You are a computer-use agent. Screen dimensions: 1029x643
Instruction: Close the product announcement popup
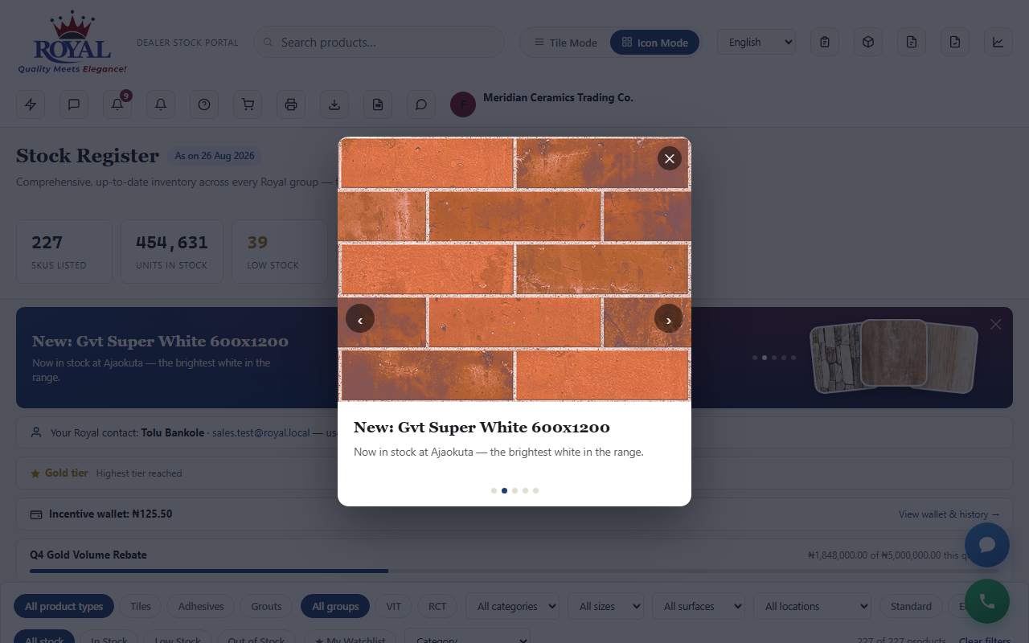click(669, 158)
